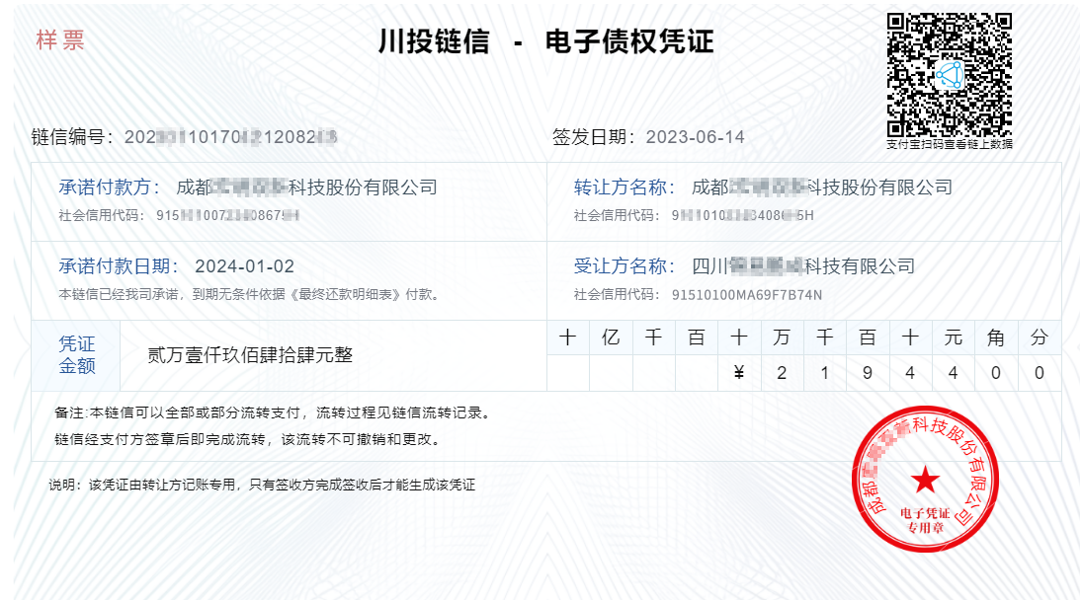Screen dimensions: 1083x600
Task: Click the '承诺付款日期:' label
Action: (119, 266)
